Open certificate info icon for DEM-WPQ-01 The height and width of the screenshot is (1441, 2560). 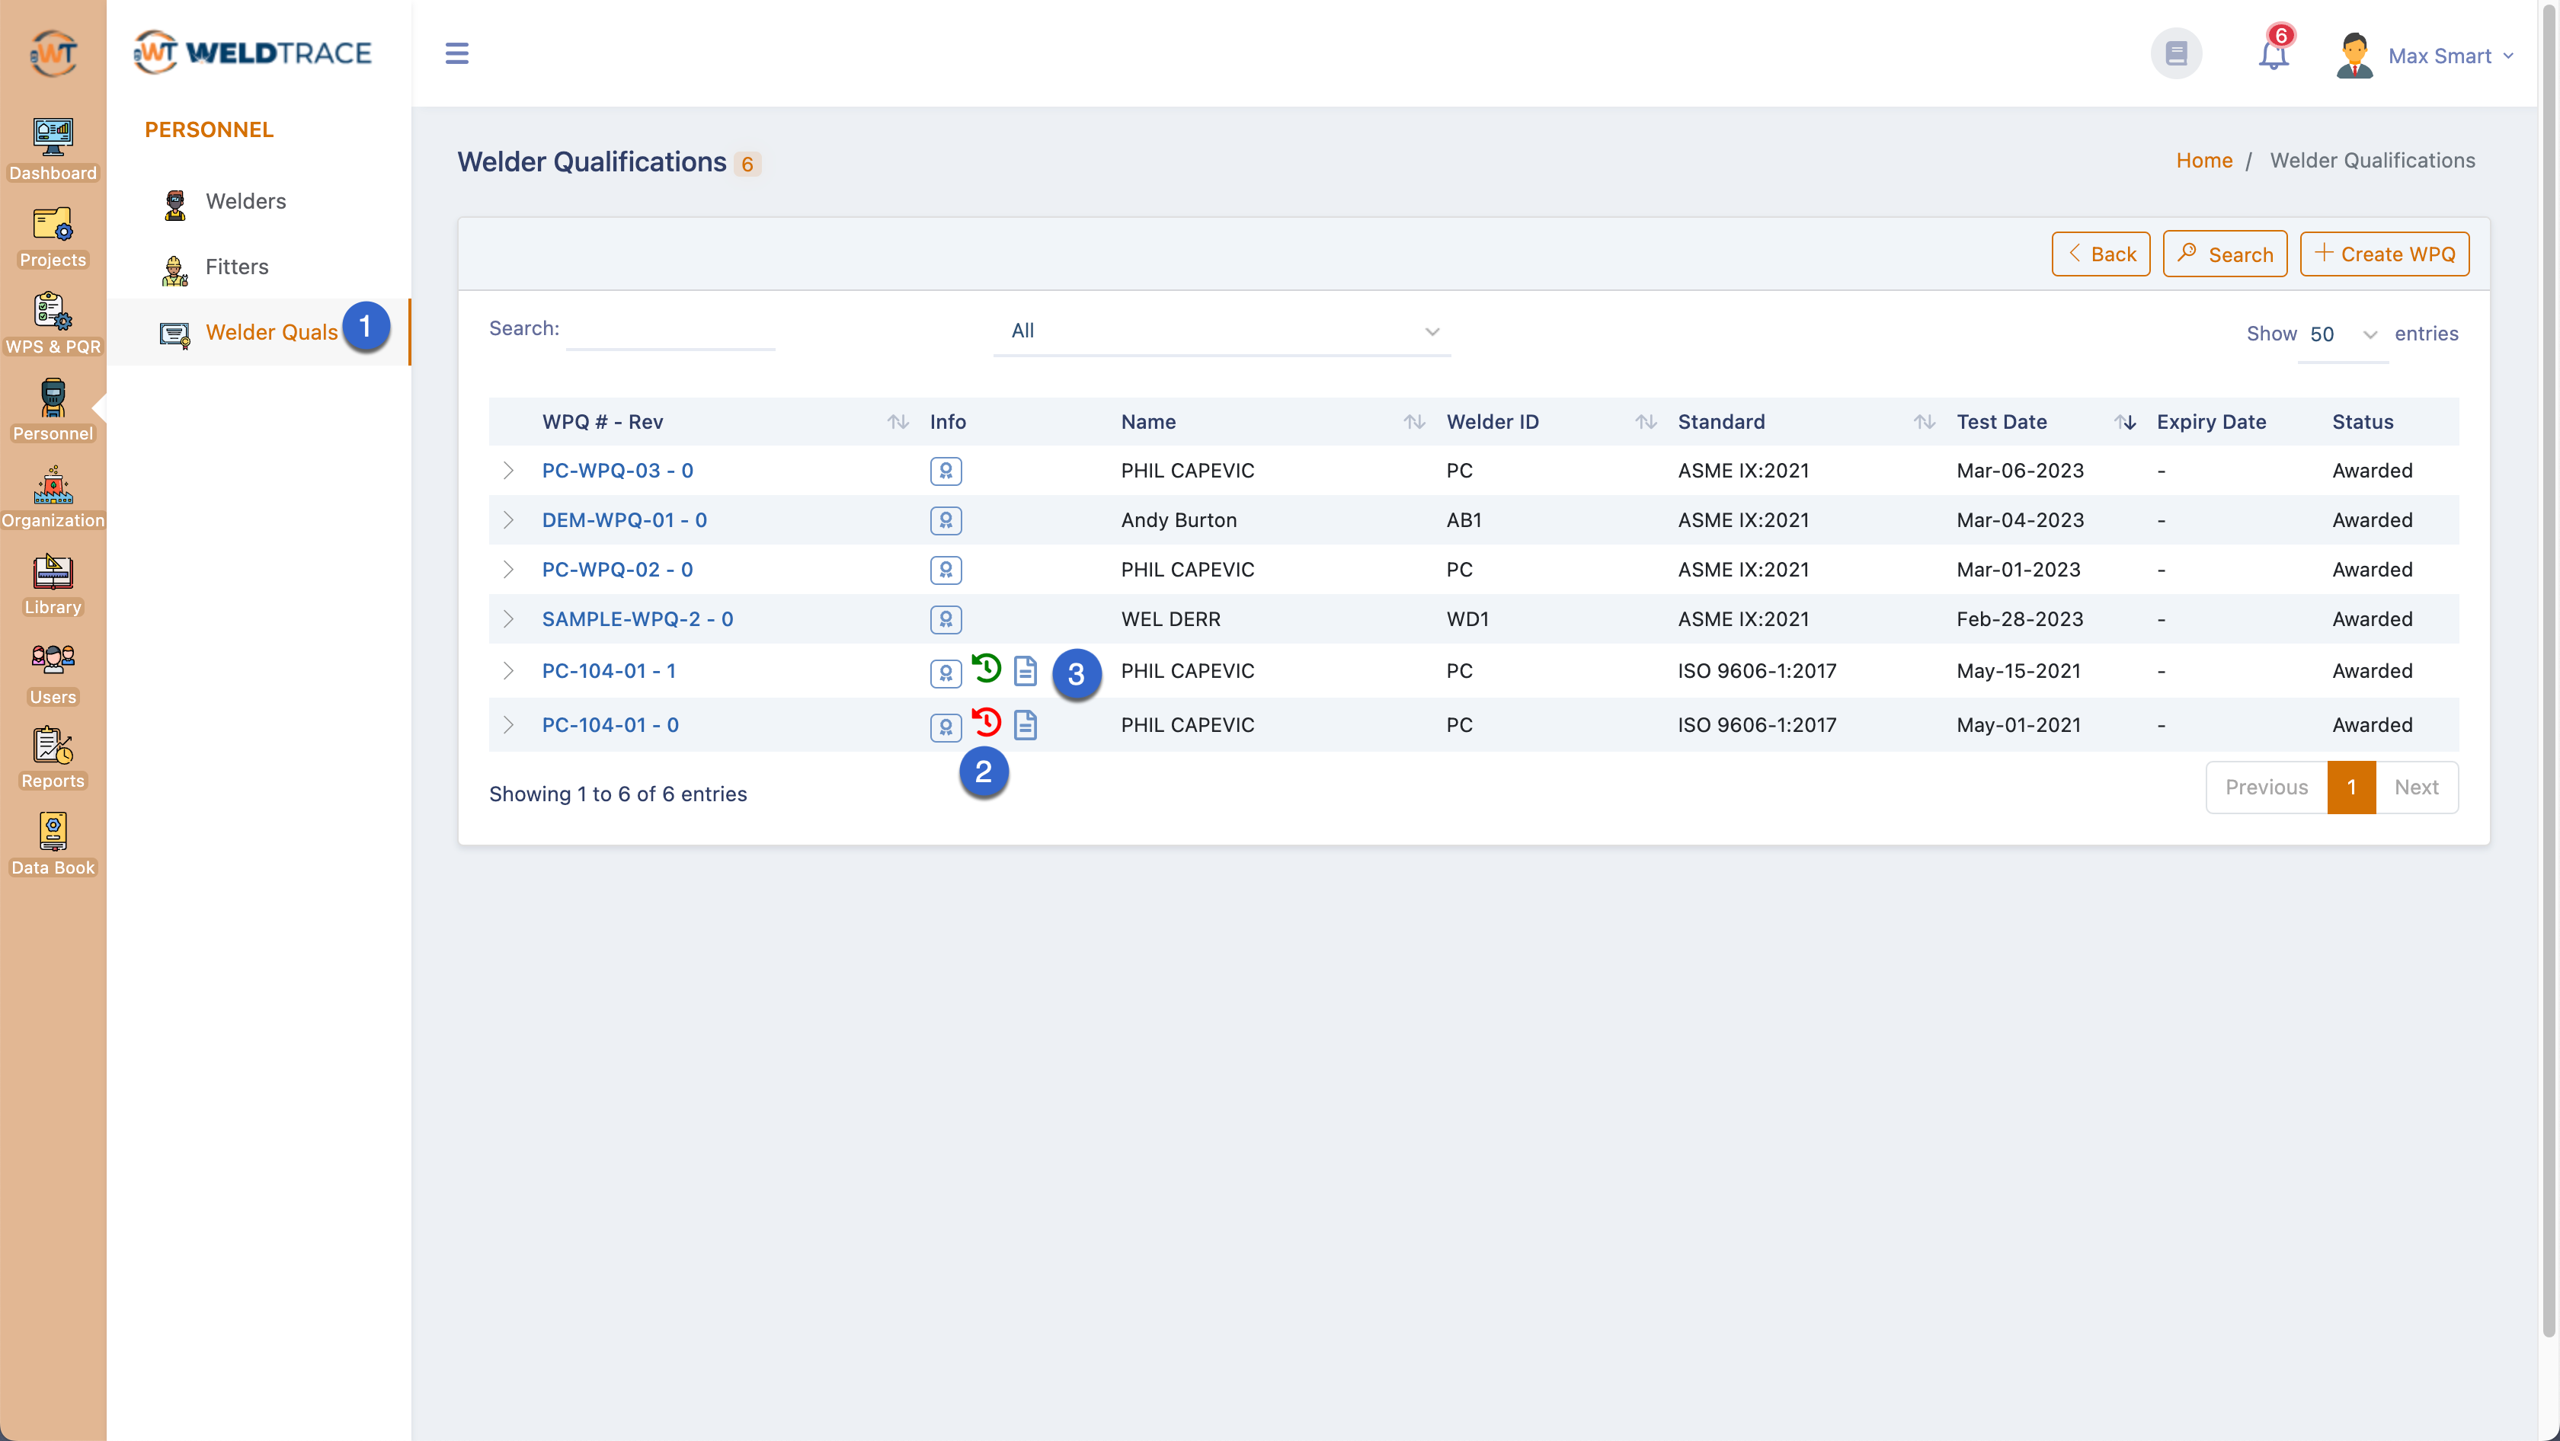click(945, 520)
